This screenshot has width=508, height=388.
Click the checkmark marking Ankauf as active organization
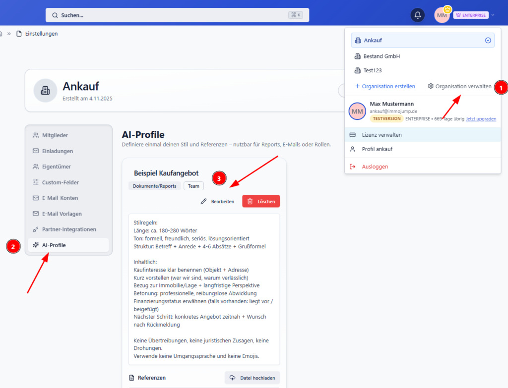coord(488,40)
